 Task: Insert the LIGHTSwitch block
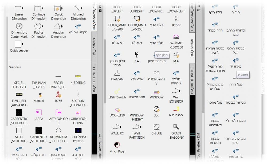click(x=117, y=91)
